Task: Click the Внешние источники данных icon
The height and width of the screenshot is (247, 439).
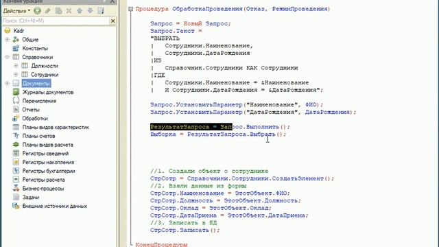Action: point(16,206)
